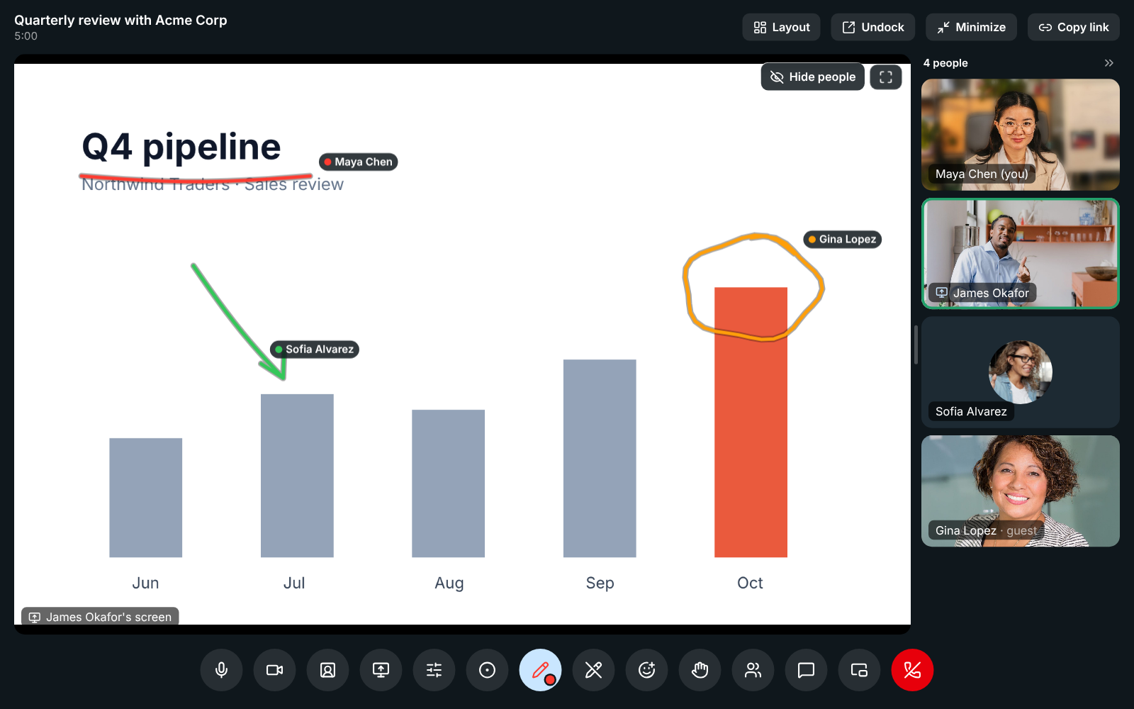Open the participants list icon

click(x=753, y=670)
